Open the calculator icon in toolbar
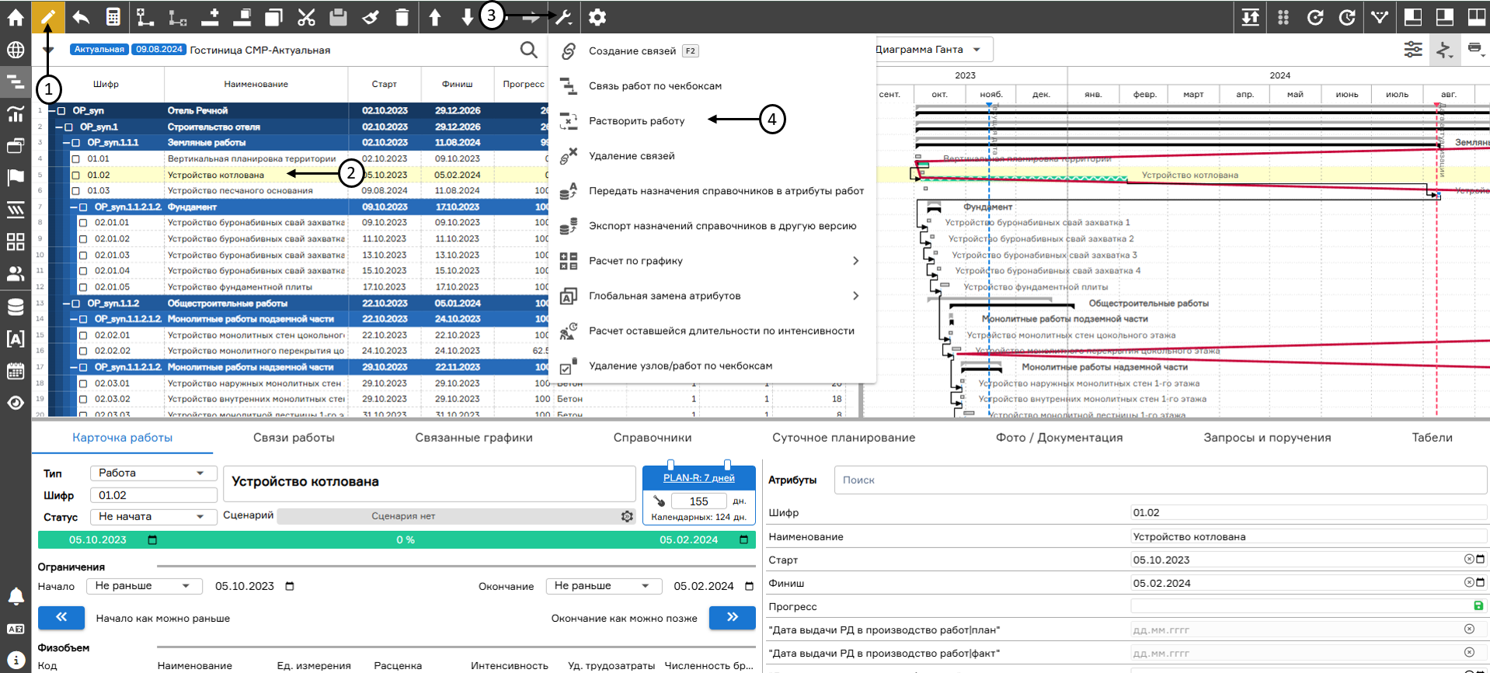1490x673 pixels. (x=113, y=16)
